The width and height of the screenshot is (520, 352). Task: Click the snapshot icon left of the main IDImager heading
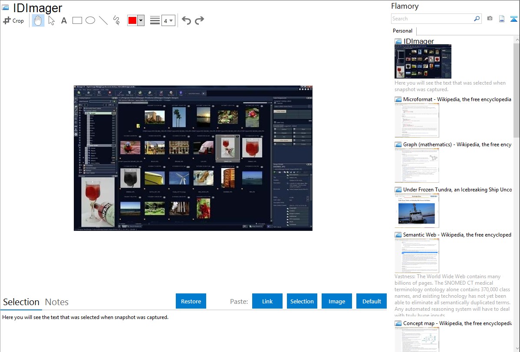5,8
